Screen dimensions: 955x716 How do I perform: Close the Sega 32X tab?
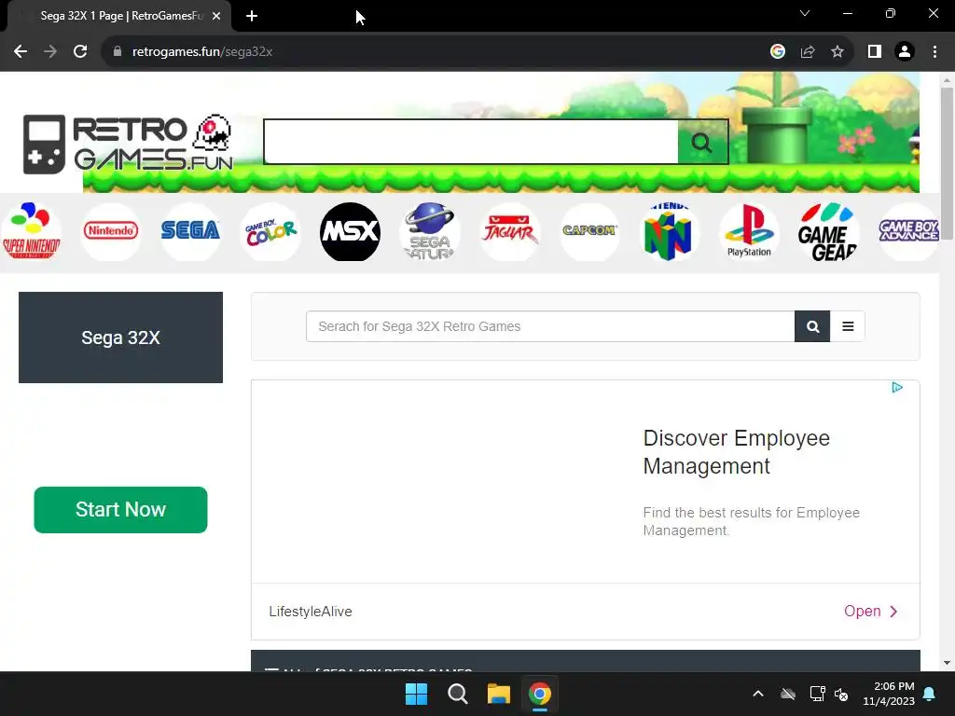pyautogui.click(x=216, y=16)
